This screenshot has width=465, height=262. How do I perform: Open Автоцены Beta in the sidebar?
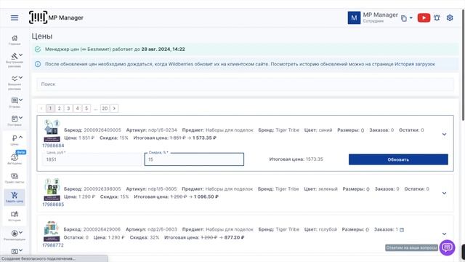click(15, 159)
